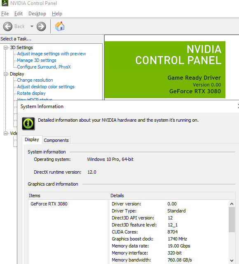This screenshot has width=239, height=264.
Task: Click the Driver version row
Action: tap(169, 204)
